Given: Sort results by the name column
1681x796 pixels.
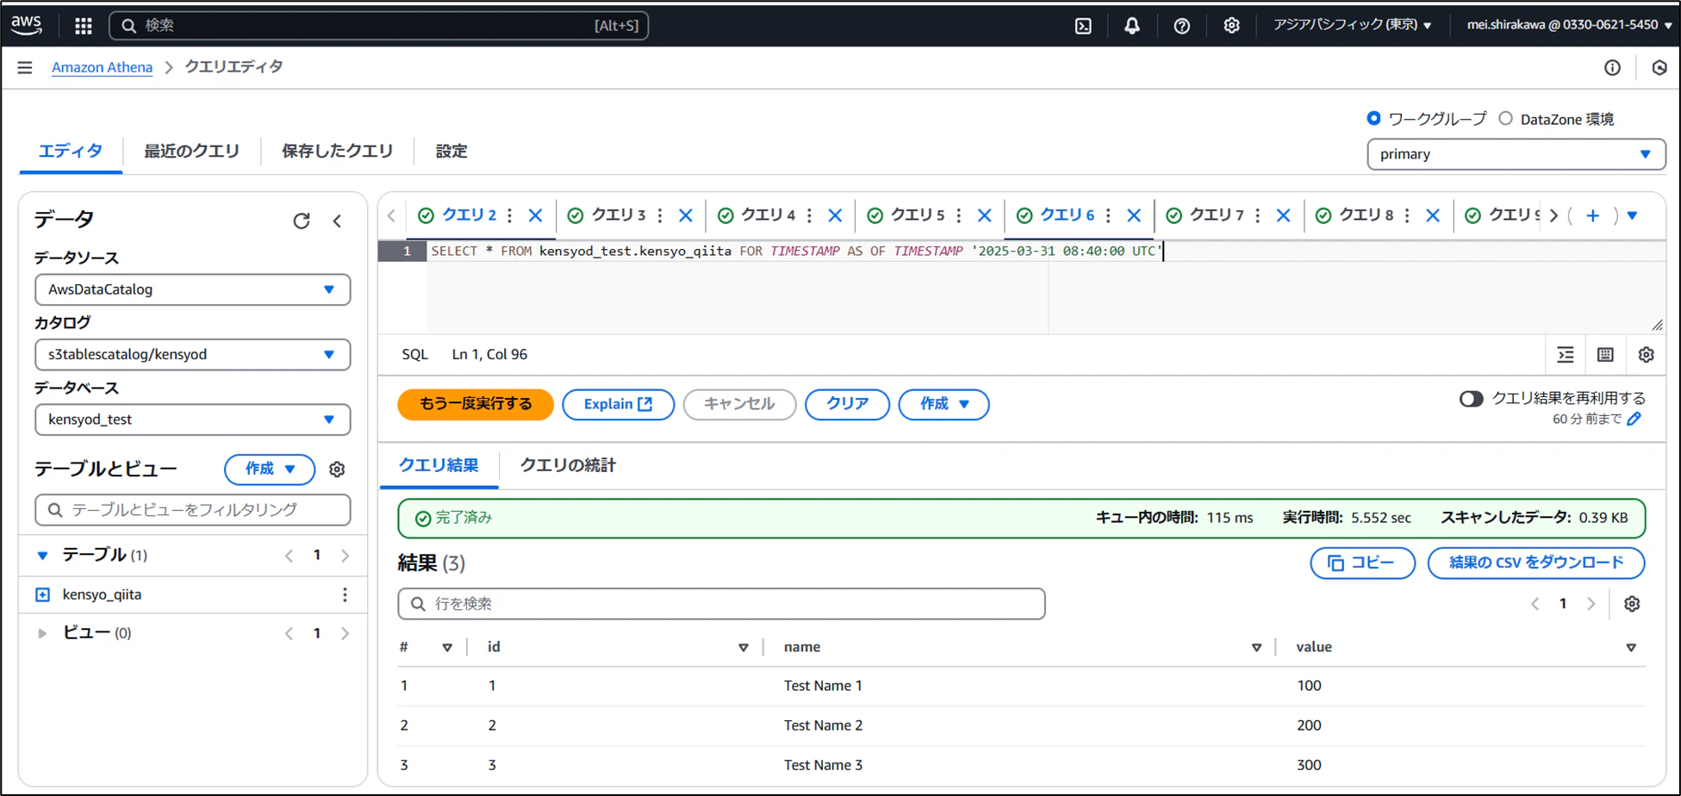Looking at the screenshot, I should [x=1256, y=648].
